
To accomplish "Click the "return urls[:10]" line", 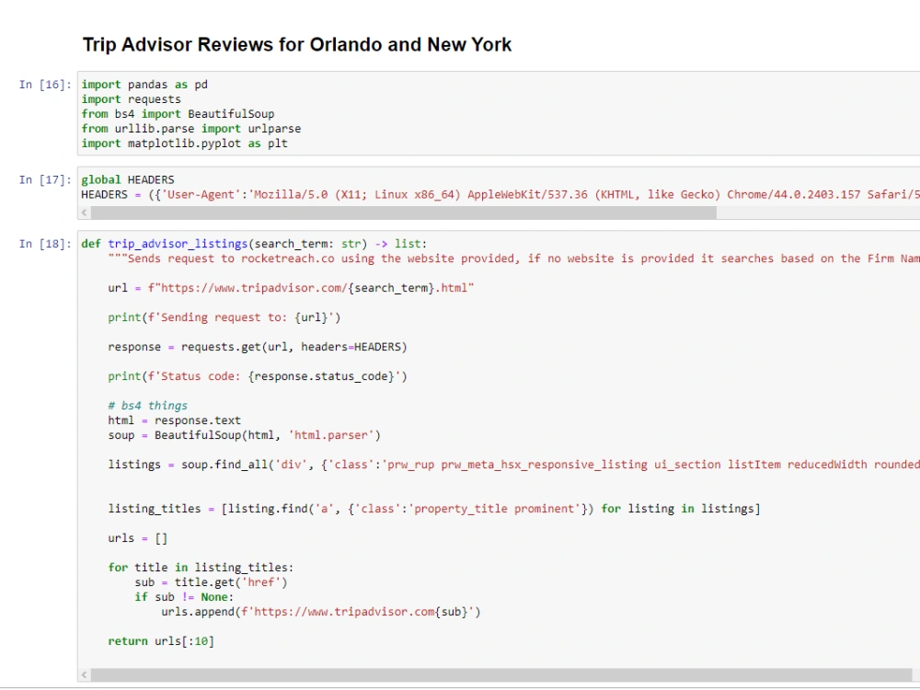I will point(161,641).
